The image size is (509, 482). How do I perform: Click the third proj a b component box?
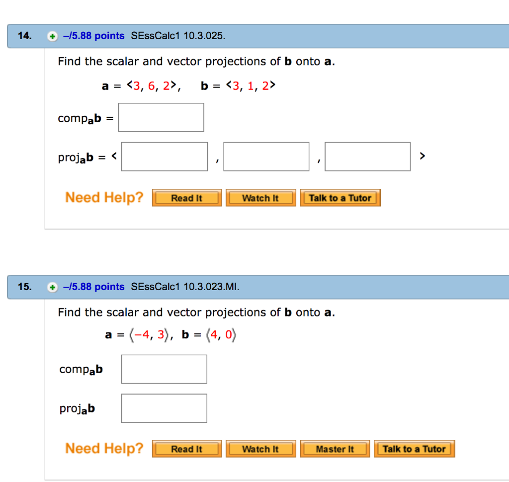click(367, 156)
